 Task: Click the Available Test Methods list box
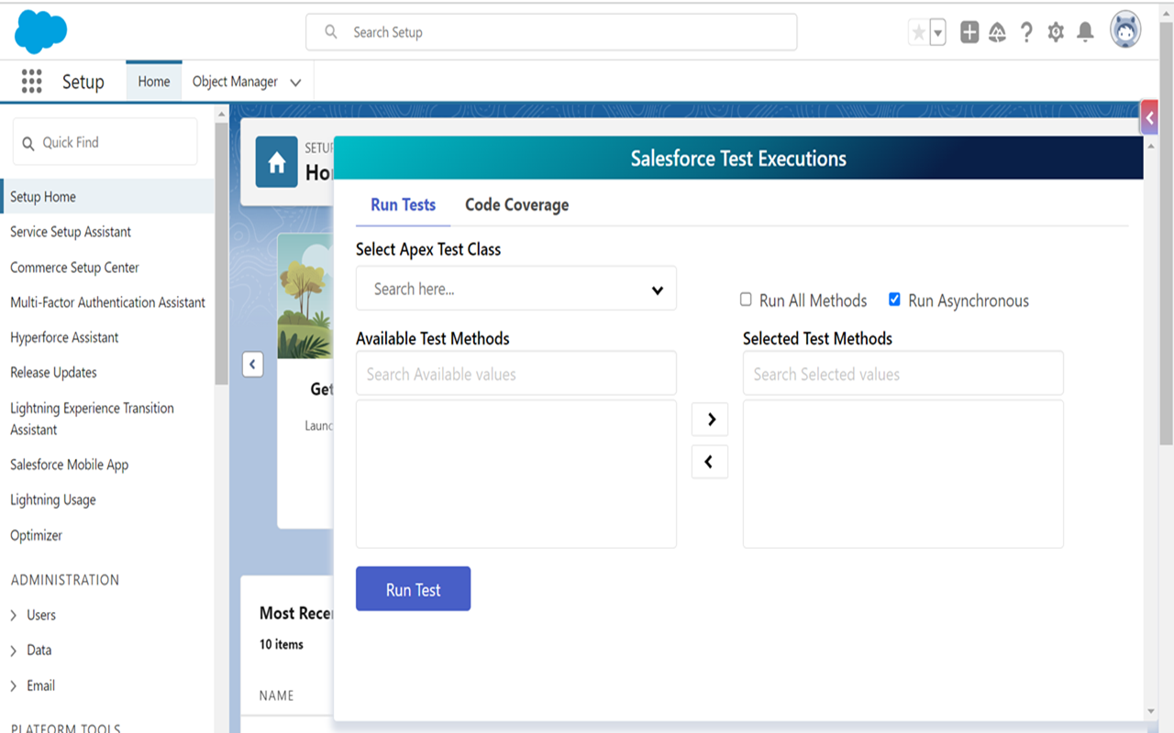[x=516, y=474]
